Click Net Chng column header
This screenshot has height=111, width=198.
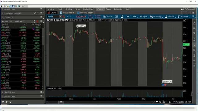coord(35,24)
